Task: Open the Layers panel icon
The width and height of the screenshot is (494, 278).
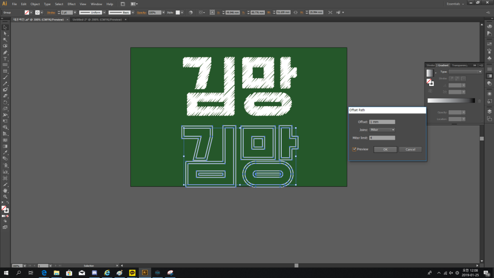Action: tap(489, 112)
